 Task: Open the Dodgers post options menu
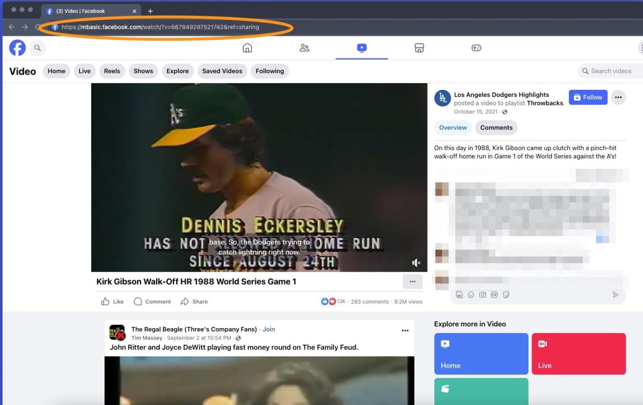pos(618,97)
